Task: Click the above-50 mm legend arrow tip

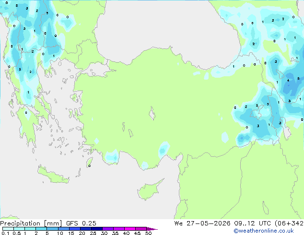Action: (152, 229)
